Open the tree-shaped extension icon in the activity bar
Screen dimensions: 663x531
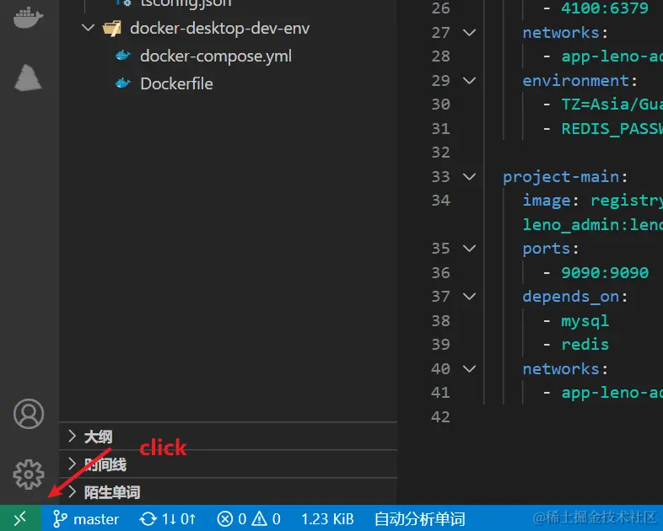(x=29, y=78)
